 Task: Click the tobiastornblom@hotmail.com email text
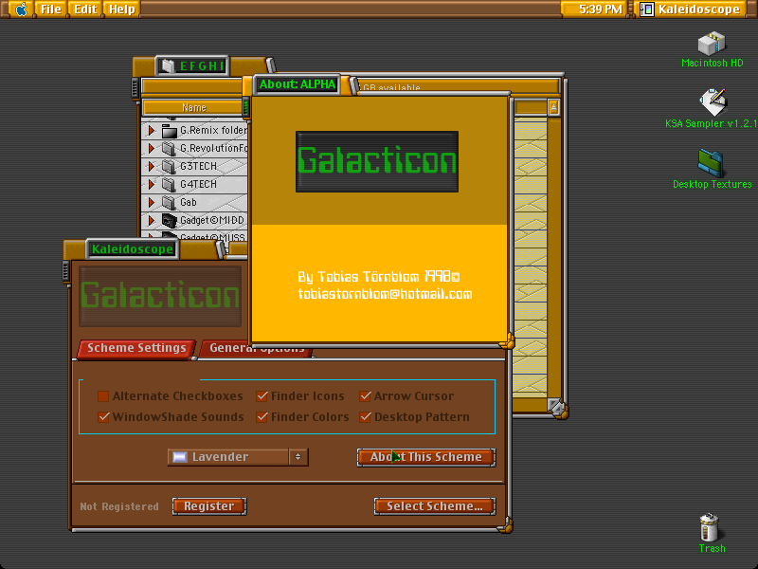tap(385, 294)
